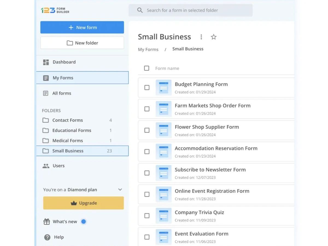Screen dimensions: 328x246
Task: Click the Event Evaluation Form icon
Action: pyautogui.click(x=163, y=237)
